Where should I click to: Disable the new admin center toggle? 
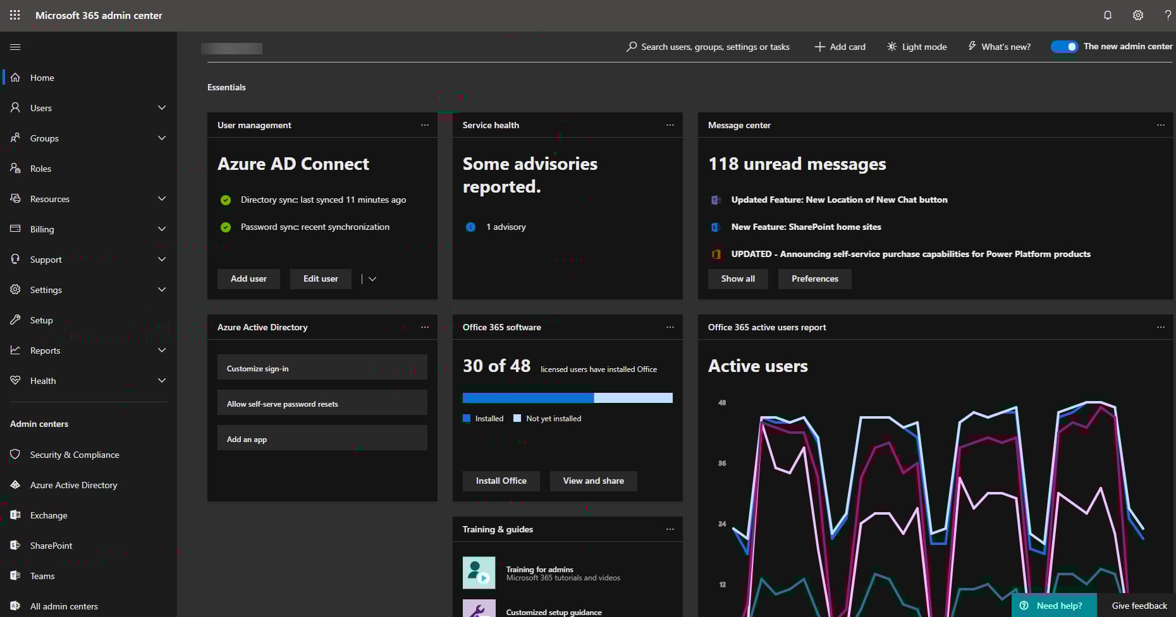1063,46
